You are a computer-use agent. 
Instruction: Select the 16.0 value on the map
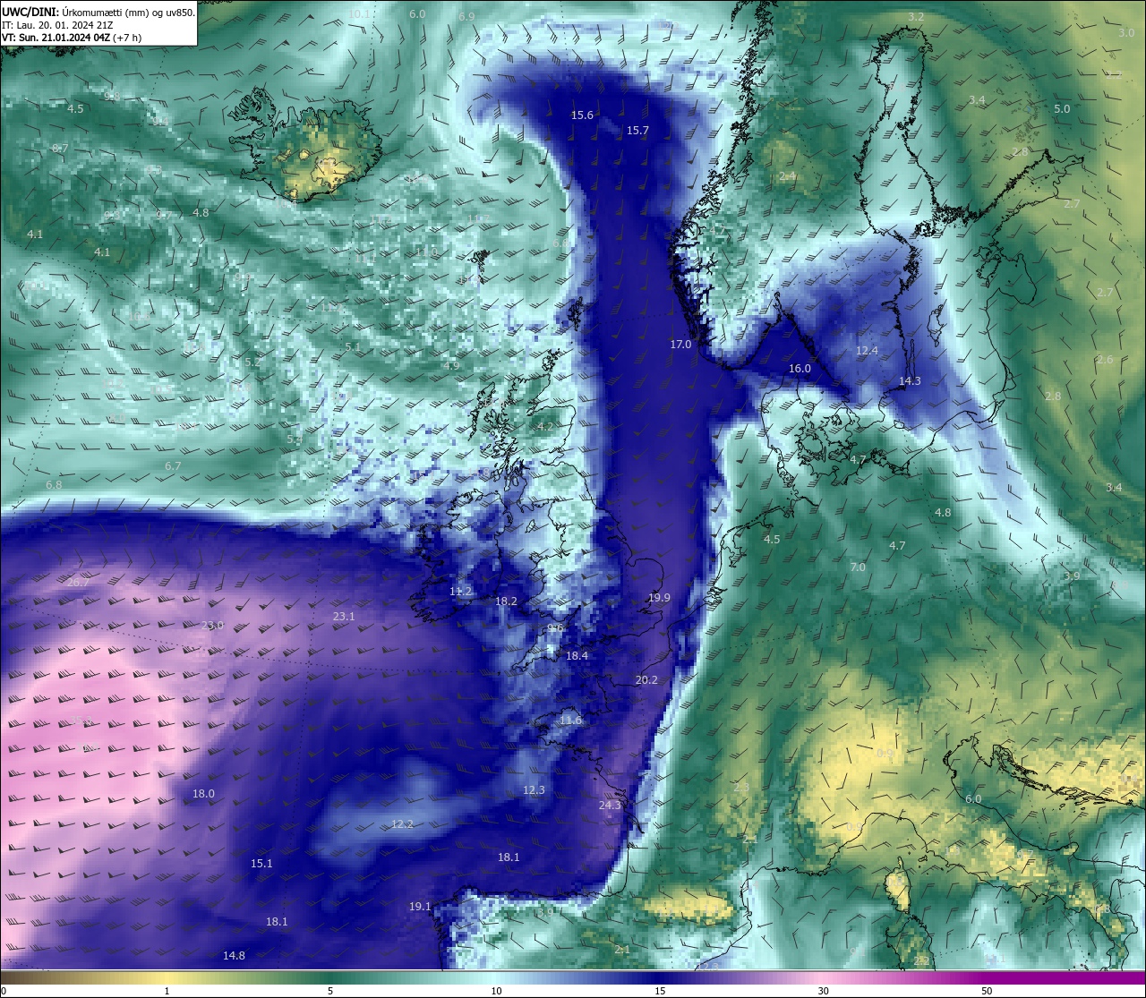point(800,369)
